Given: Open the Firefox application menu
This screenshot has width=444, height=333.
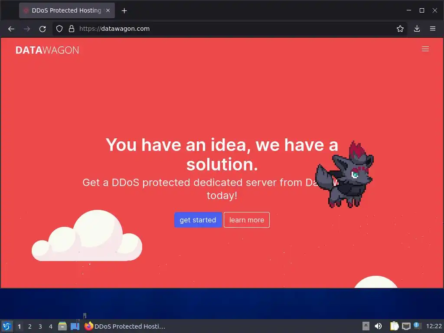Looking at the screenshot, I should (x=432, y=29).
